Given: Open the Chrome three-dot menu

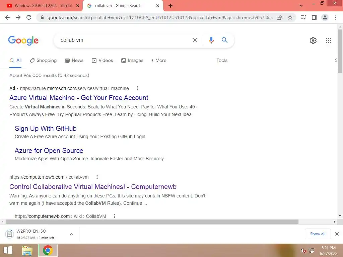Looking at the screenshot, I should 336,17.
